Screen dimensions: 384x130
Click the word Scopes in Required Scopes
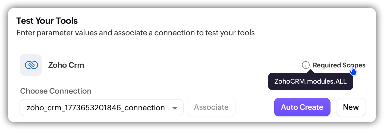pos(354,65)
